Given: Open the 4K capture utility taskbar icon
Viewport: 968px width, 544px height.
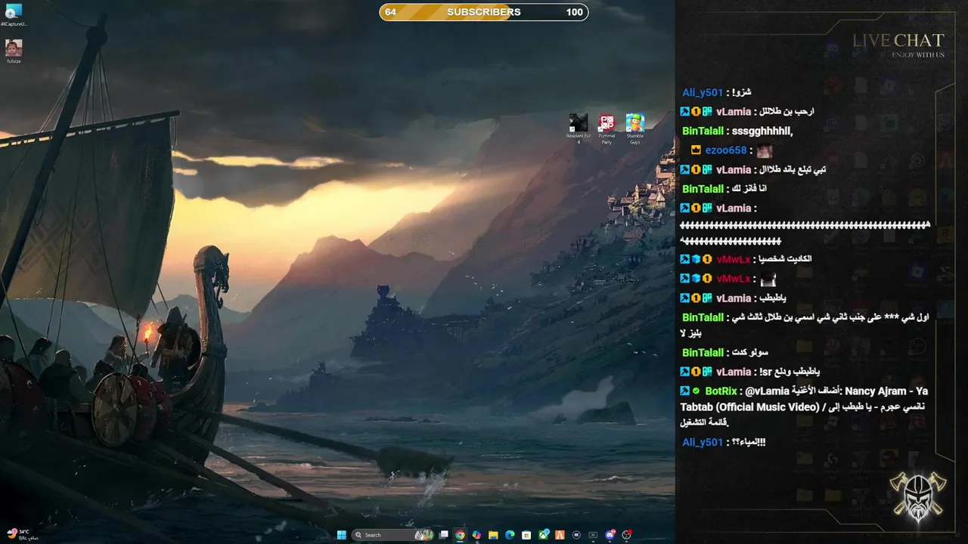Looking at the screenshot, I should (576, 535).
